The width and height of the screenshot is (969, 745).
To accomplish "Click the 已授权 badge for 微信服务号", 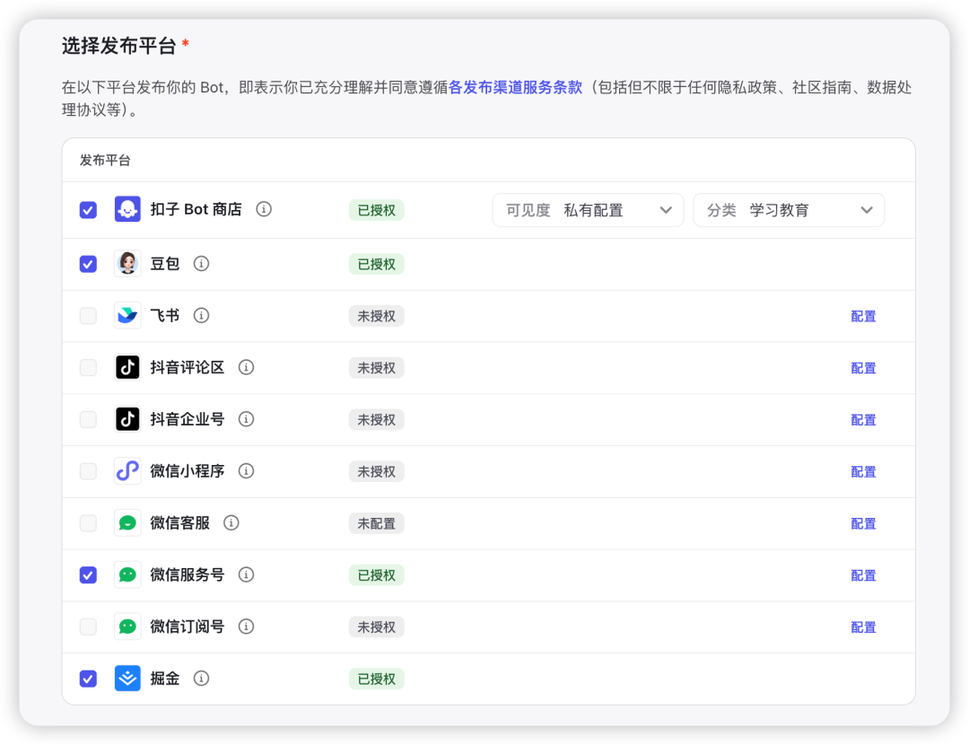I will click(376, 575).
